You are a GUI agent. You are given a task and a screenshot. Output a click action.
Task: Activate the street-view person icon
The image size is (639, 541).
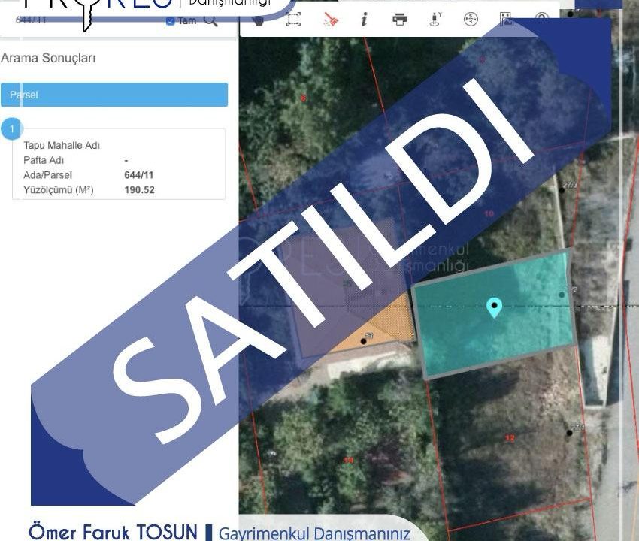point(435,19)
